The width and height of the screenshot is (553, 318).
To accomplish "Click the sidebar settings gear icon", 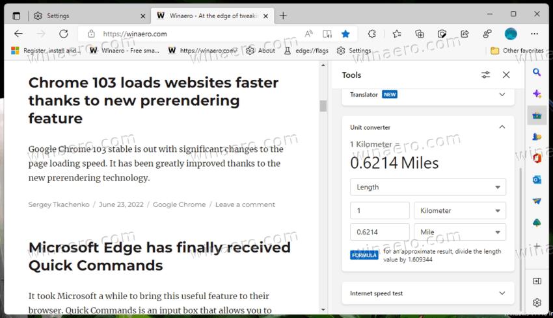I will coord(537,302).
